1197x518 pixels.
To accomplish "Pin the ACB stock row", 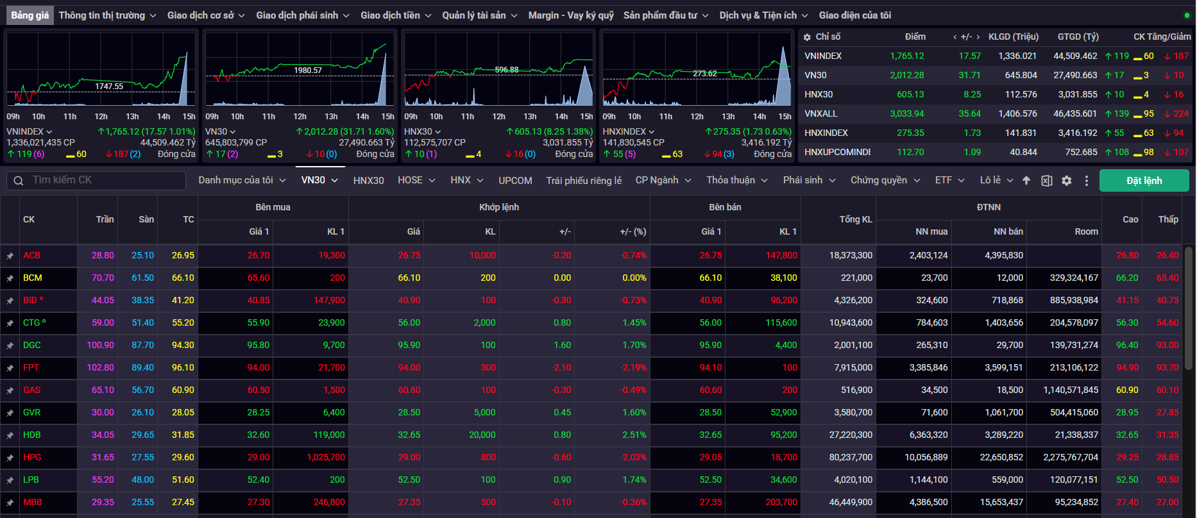I will coord(10,256).
